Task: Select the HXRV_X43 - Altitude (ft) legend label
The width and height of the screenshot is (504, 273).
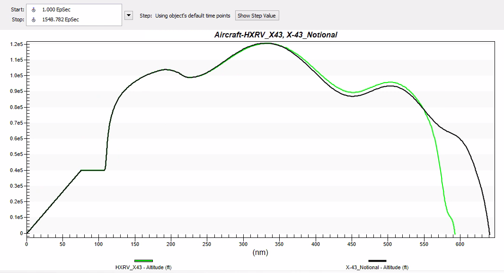Action: point(143,267)
